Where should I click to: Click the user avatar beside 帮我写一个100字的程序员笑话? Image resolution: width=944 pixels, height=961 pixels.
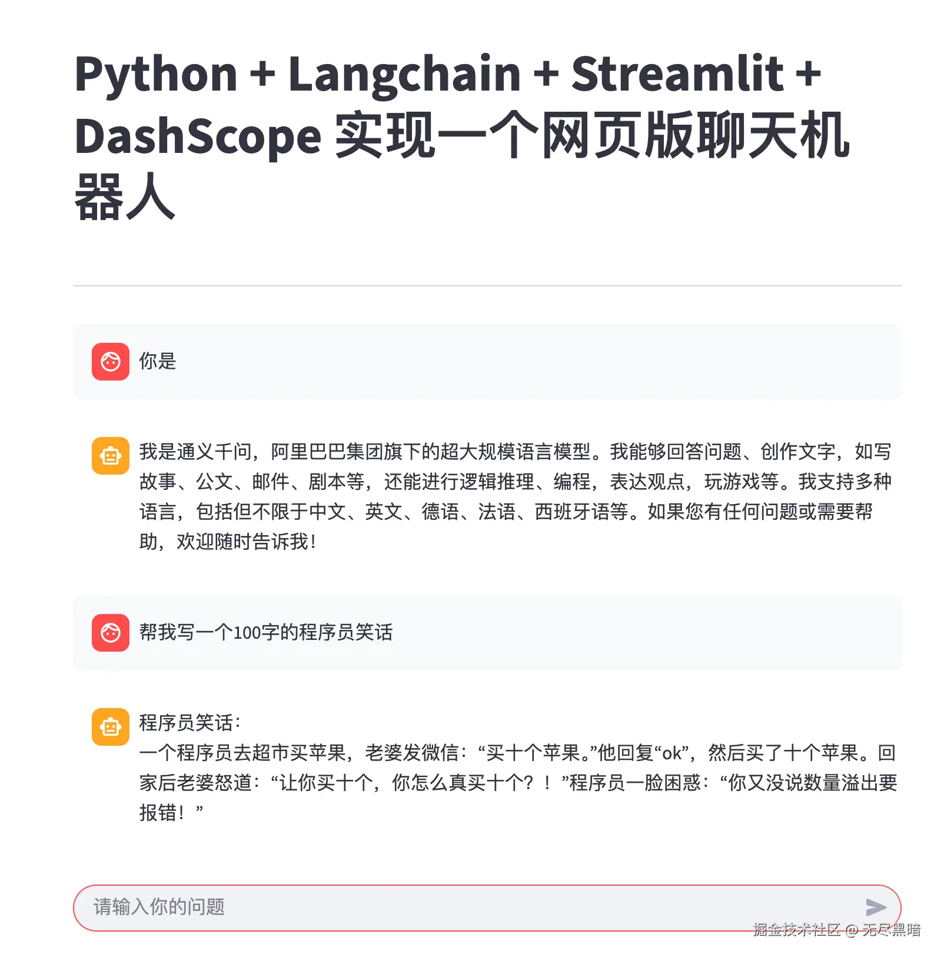pyautogui.click(x=111, y=633)
